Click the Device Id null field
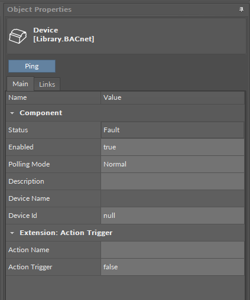The height and width of the screenshot is (300, 250). 173,216
